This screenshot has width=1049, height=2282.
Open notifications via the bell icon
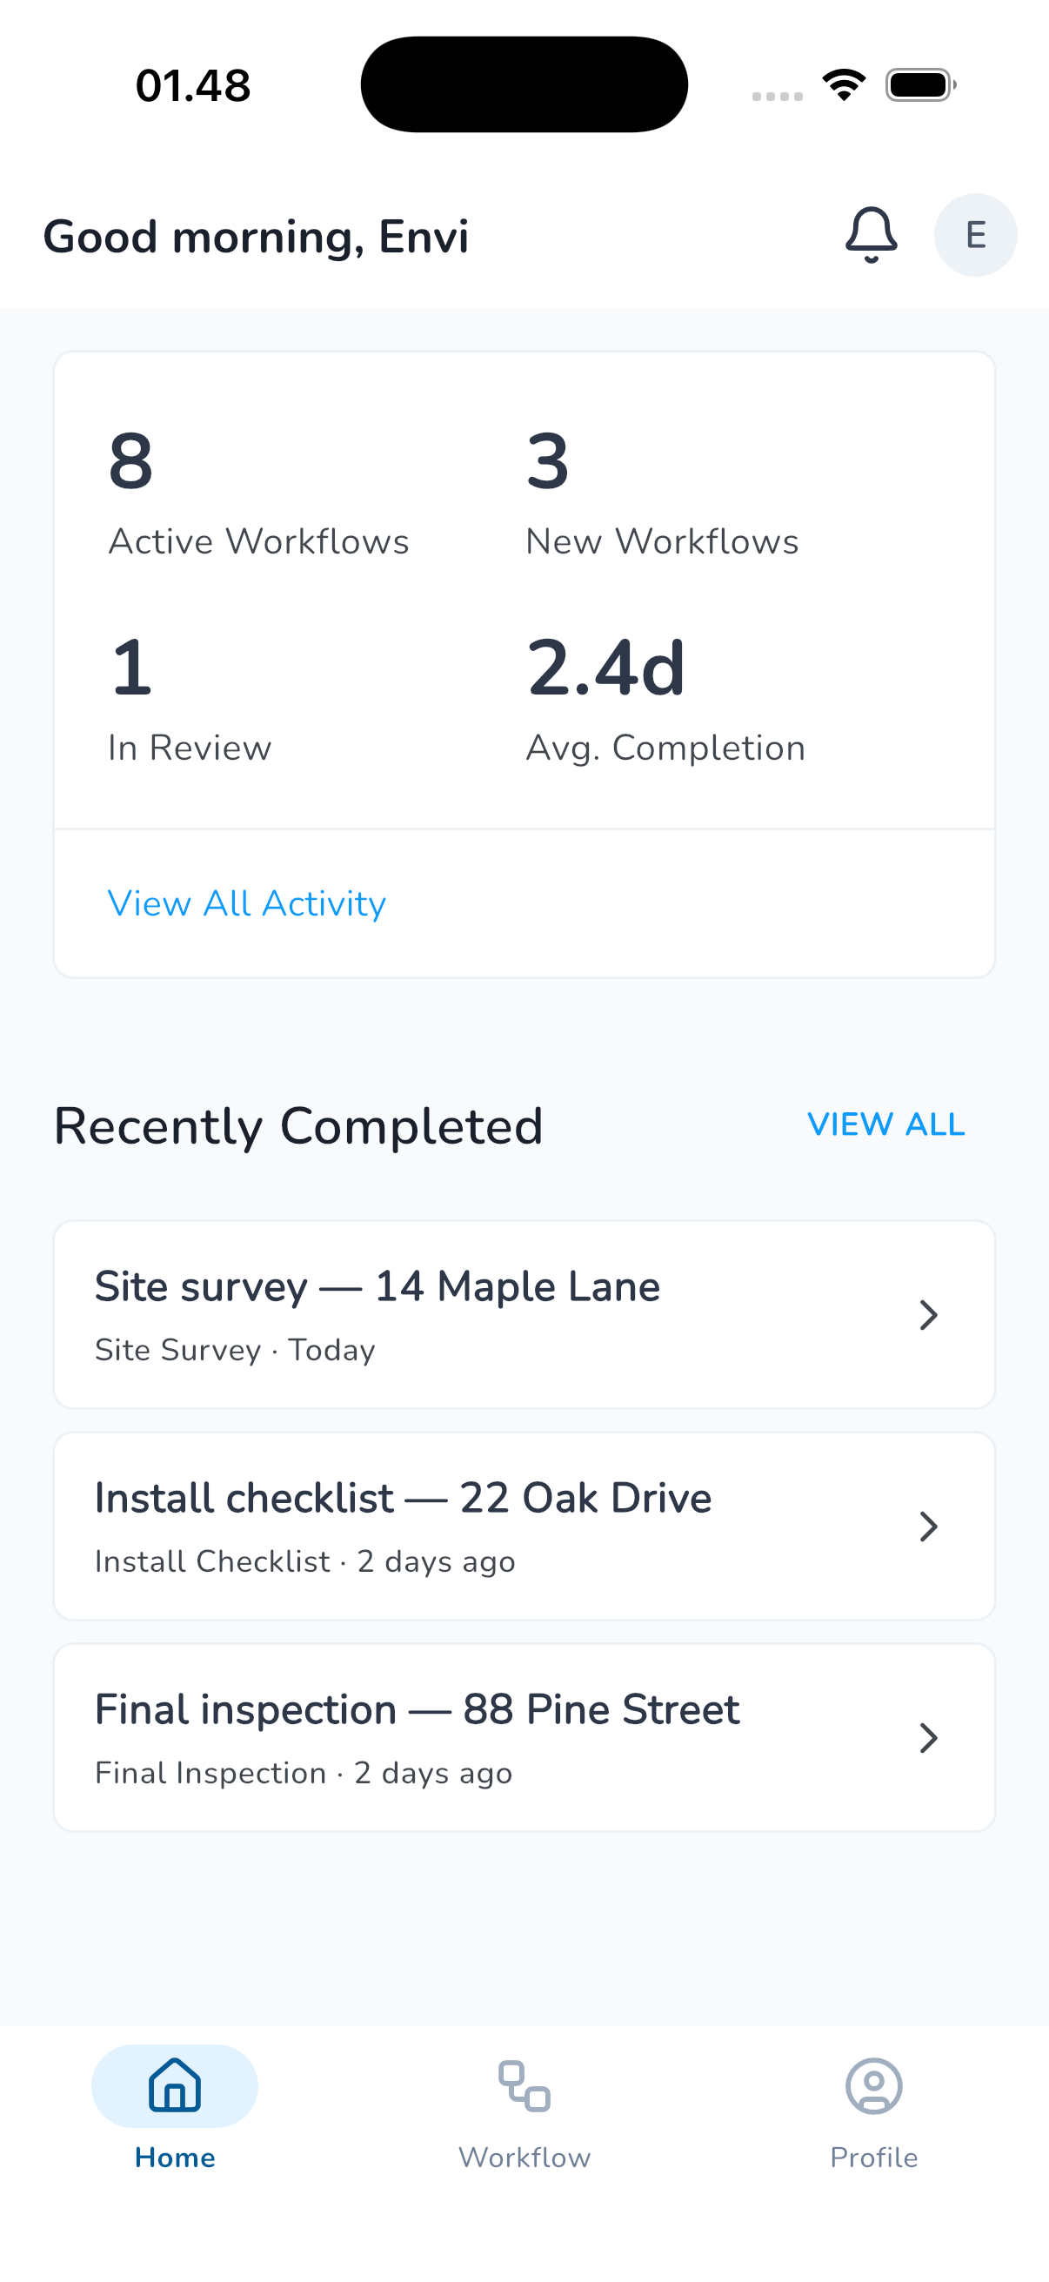pos(871,235)
